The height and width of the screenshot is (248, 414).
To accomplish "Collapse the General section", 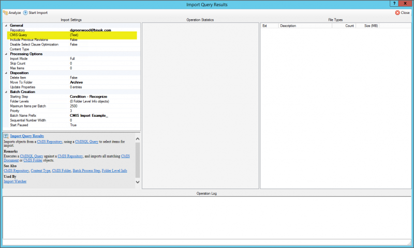I will (x=6, y=25).
